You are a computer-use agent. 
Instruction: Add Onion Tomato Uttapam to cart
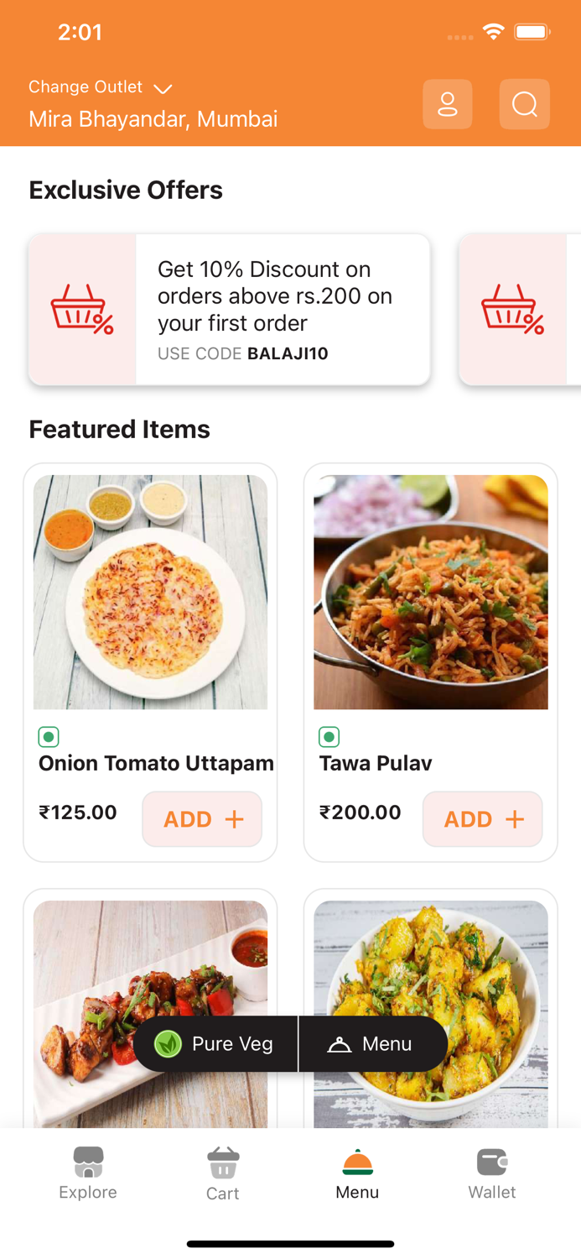click(x=201, y=818)
